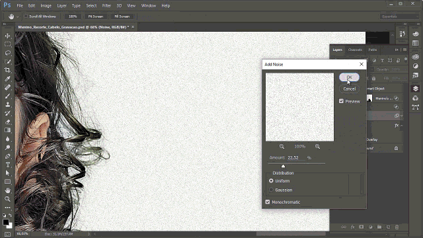Viewport: 423px width, 238px height.
Task: Select the Zoom tool in toolbox
Action: tap(7, 199)
